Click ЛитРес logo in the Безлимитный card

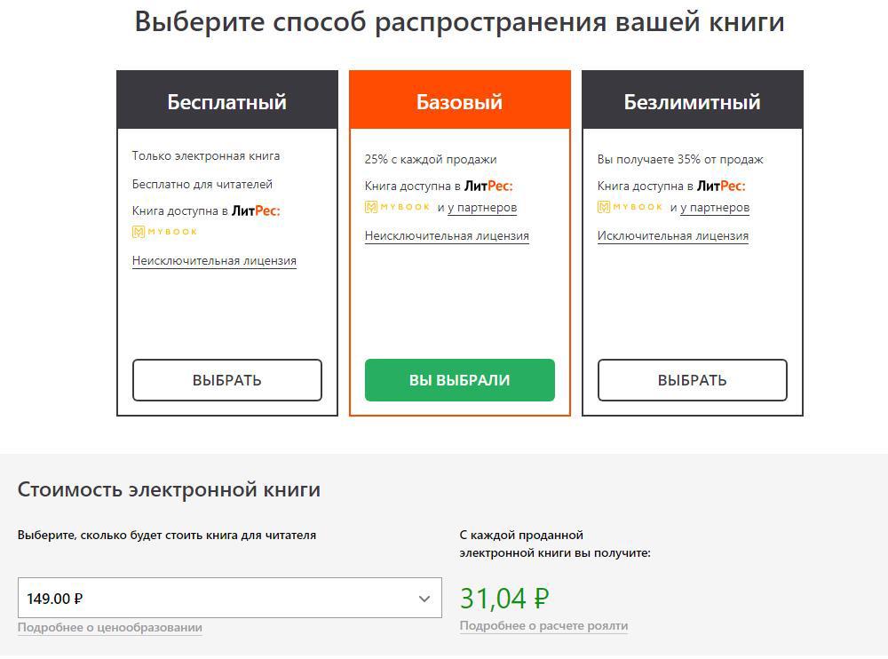[x=721, y=187]
